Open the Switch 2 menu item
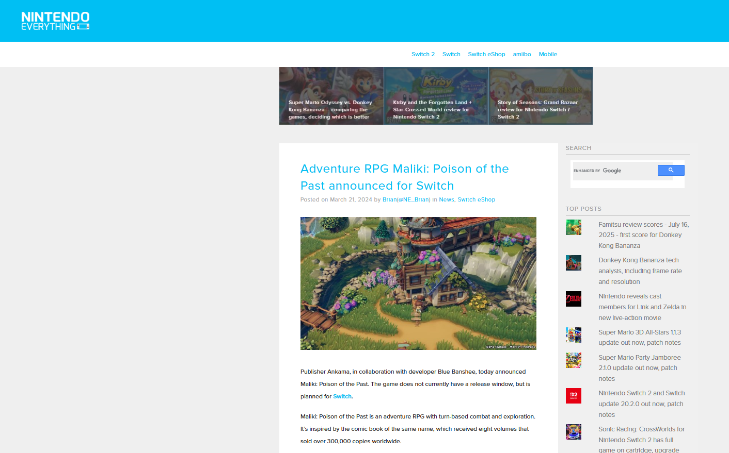 coord(423,54)
